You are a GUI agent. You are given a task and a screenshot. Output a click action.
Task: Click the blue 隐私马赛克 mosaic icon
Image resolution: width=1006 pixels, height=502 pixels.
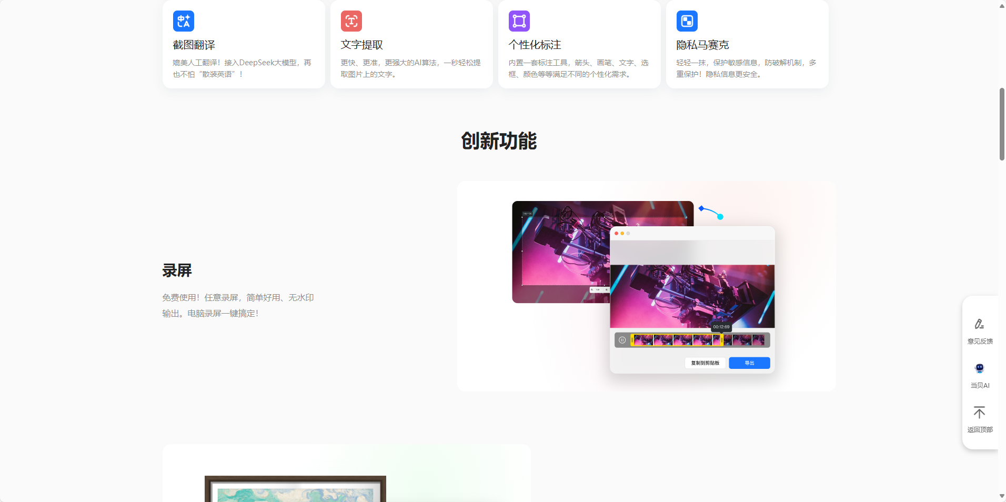click(687, 21)
